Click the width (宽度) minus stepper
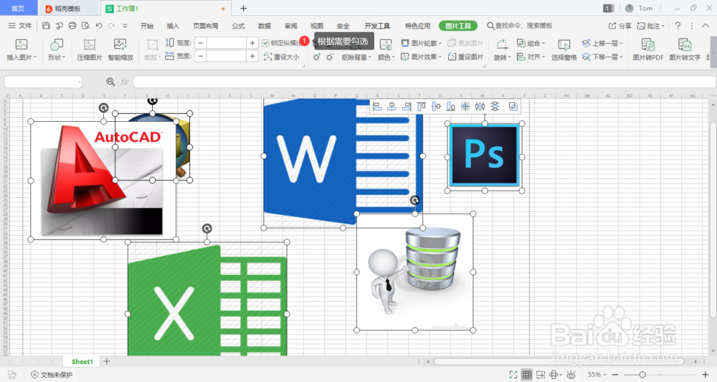717x382 pixels. [x=200, y=56]
